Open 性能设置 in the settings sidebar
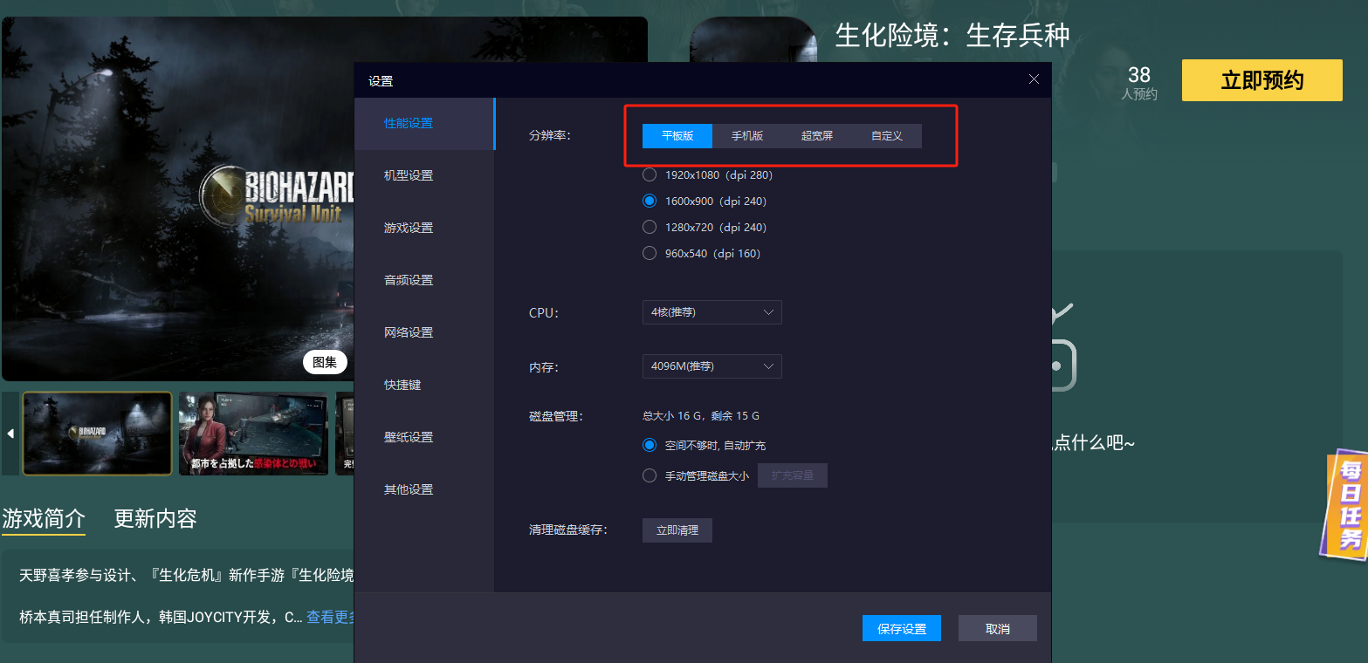 pos(424,124)
